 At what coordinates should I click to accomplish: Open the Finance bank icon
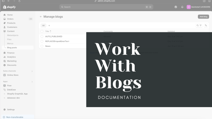click(x=5, y=53)
